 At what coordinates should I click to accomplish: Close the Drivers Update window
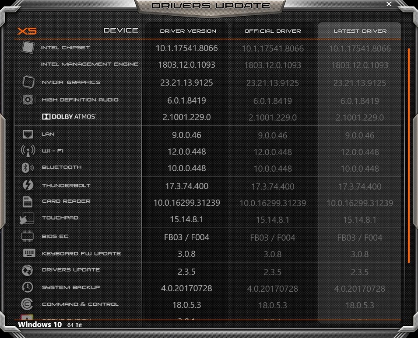[389, 4]
